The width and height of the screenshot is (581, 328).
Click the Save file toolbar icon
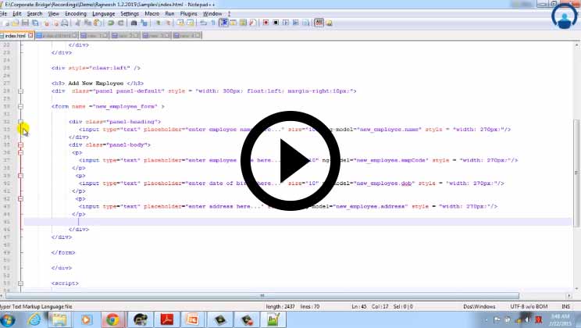[x=26, y=23]
